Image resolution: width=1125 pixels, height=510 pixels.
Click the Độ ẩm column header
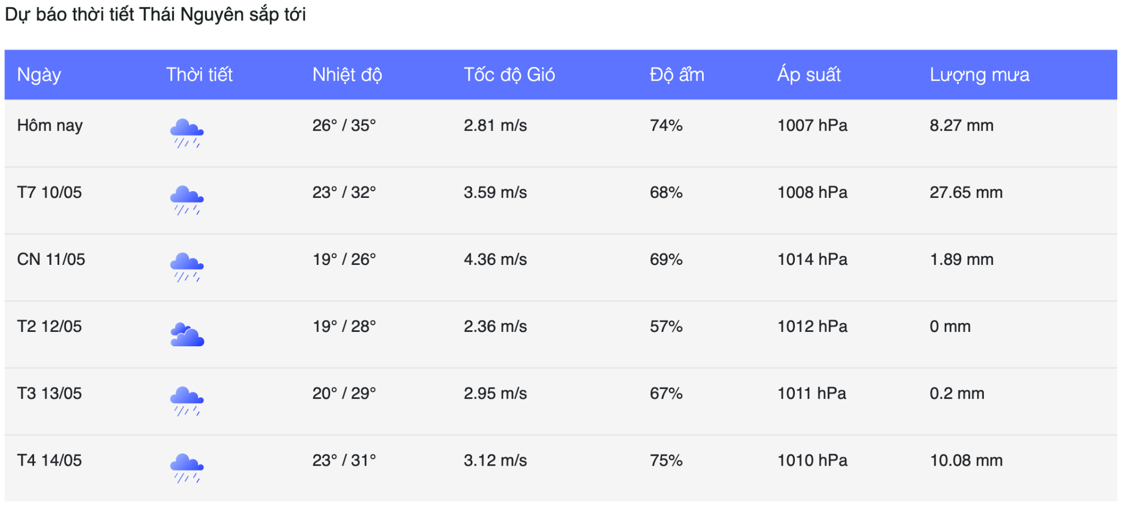(677, 75)
